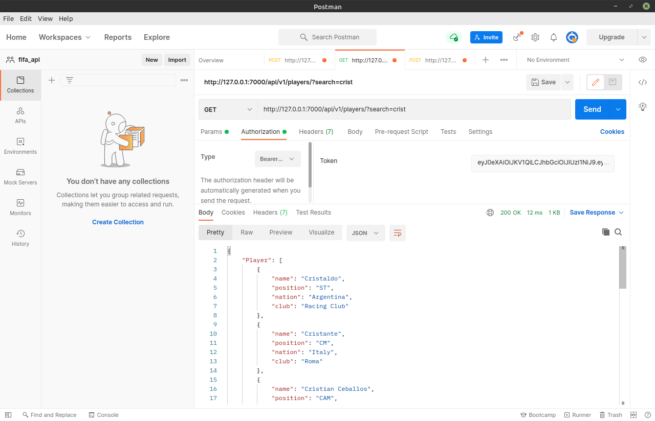655x421 pixels.
Task: Open the code snippet icon
Action: (643, 82)
